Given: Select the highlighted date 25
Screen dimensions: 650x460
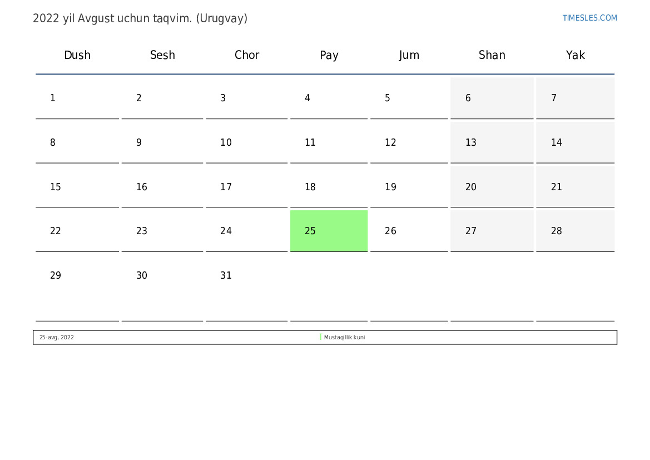Looking at the screenshot, I should [x=329, y=231].
